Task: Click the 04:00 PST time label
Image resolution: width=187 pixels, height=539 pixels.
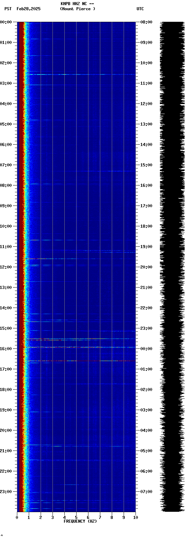Action: click(x=6, y=104)
